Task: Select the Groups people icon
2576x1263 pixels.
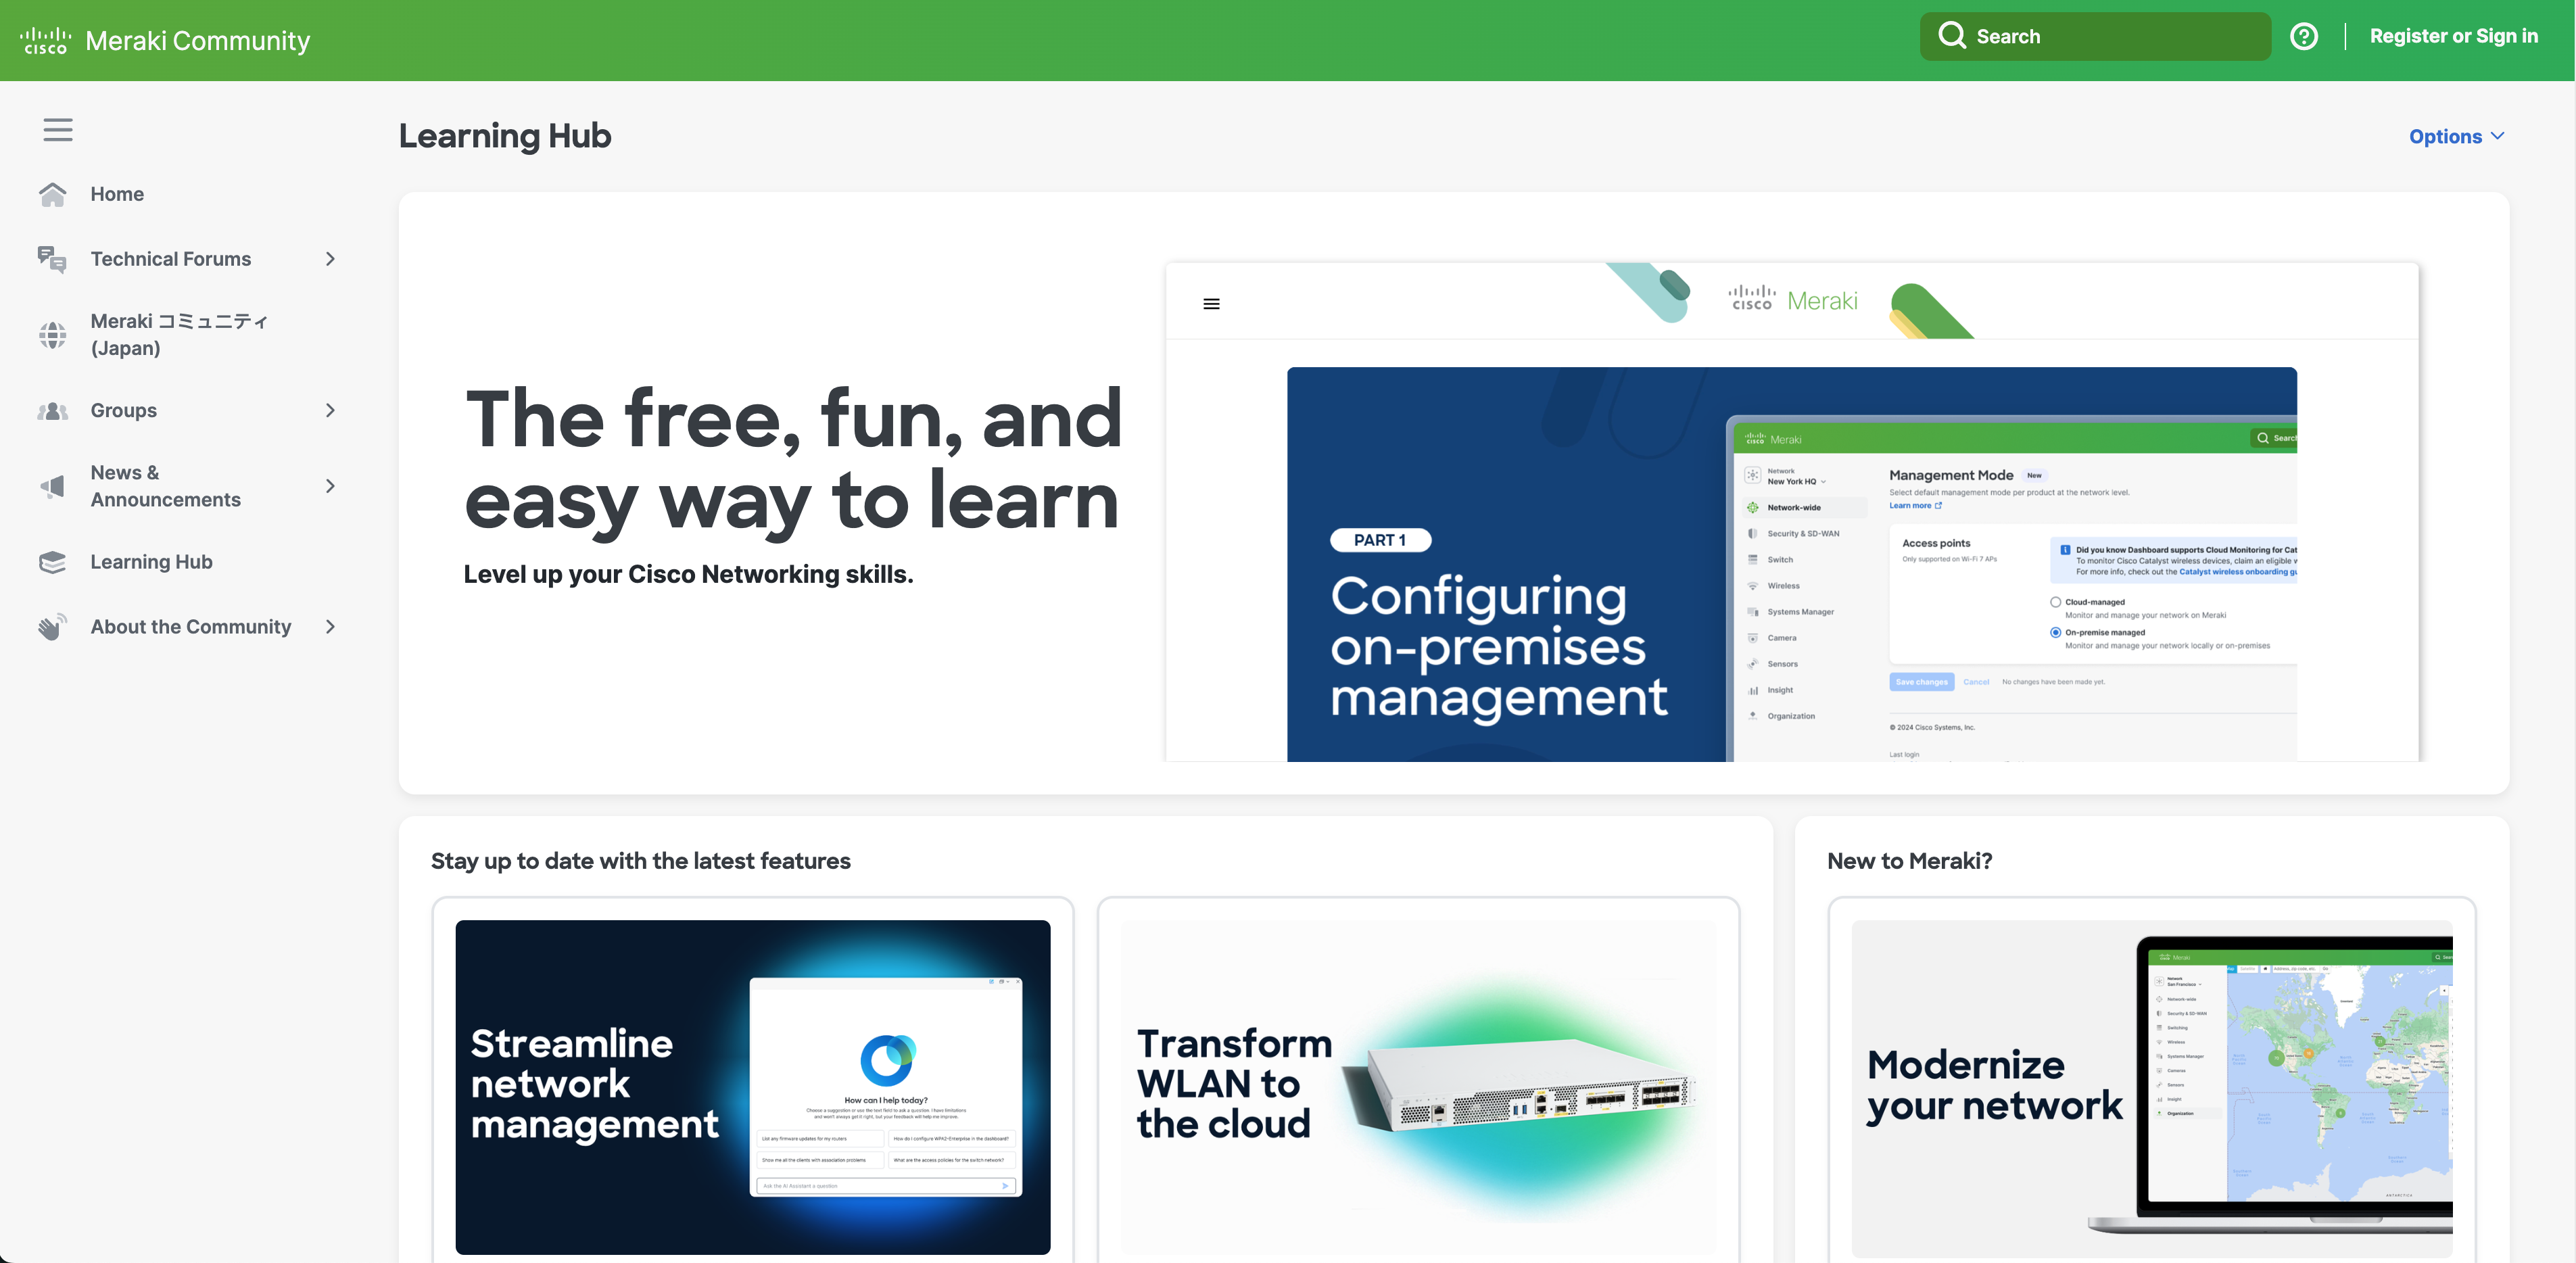Action: 52,410
